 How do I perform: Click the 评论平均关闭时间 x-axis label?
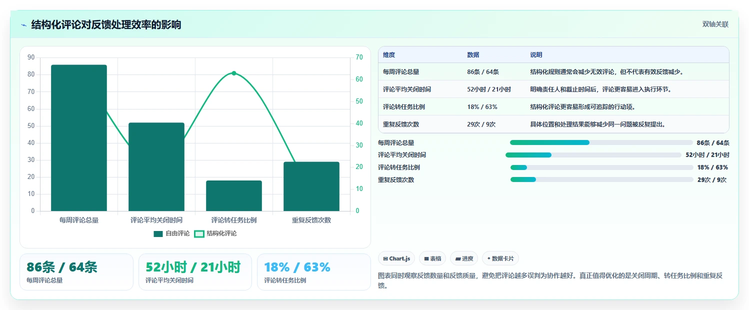tap(156, 220)
